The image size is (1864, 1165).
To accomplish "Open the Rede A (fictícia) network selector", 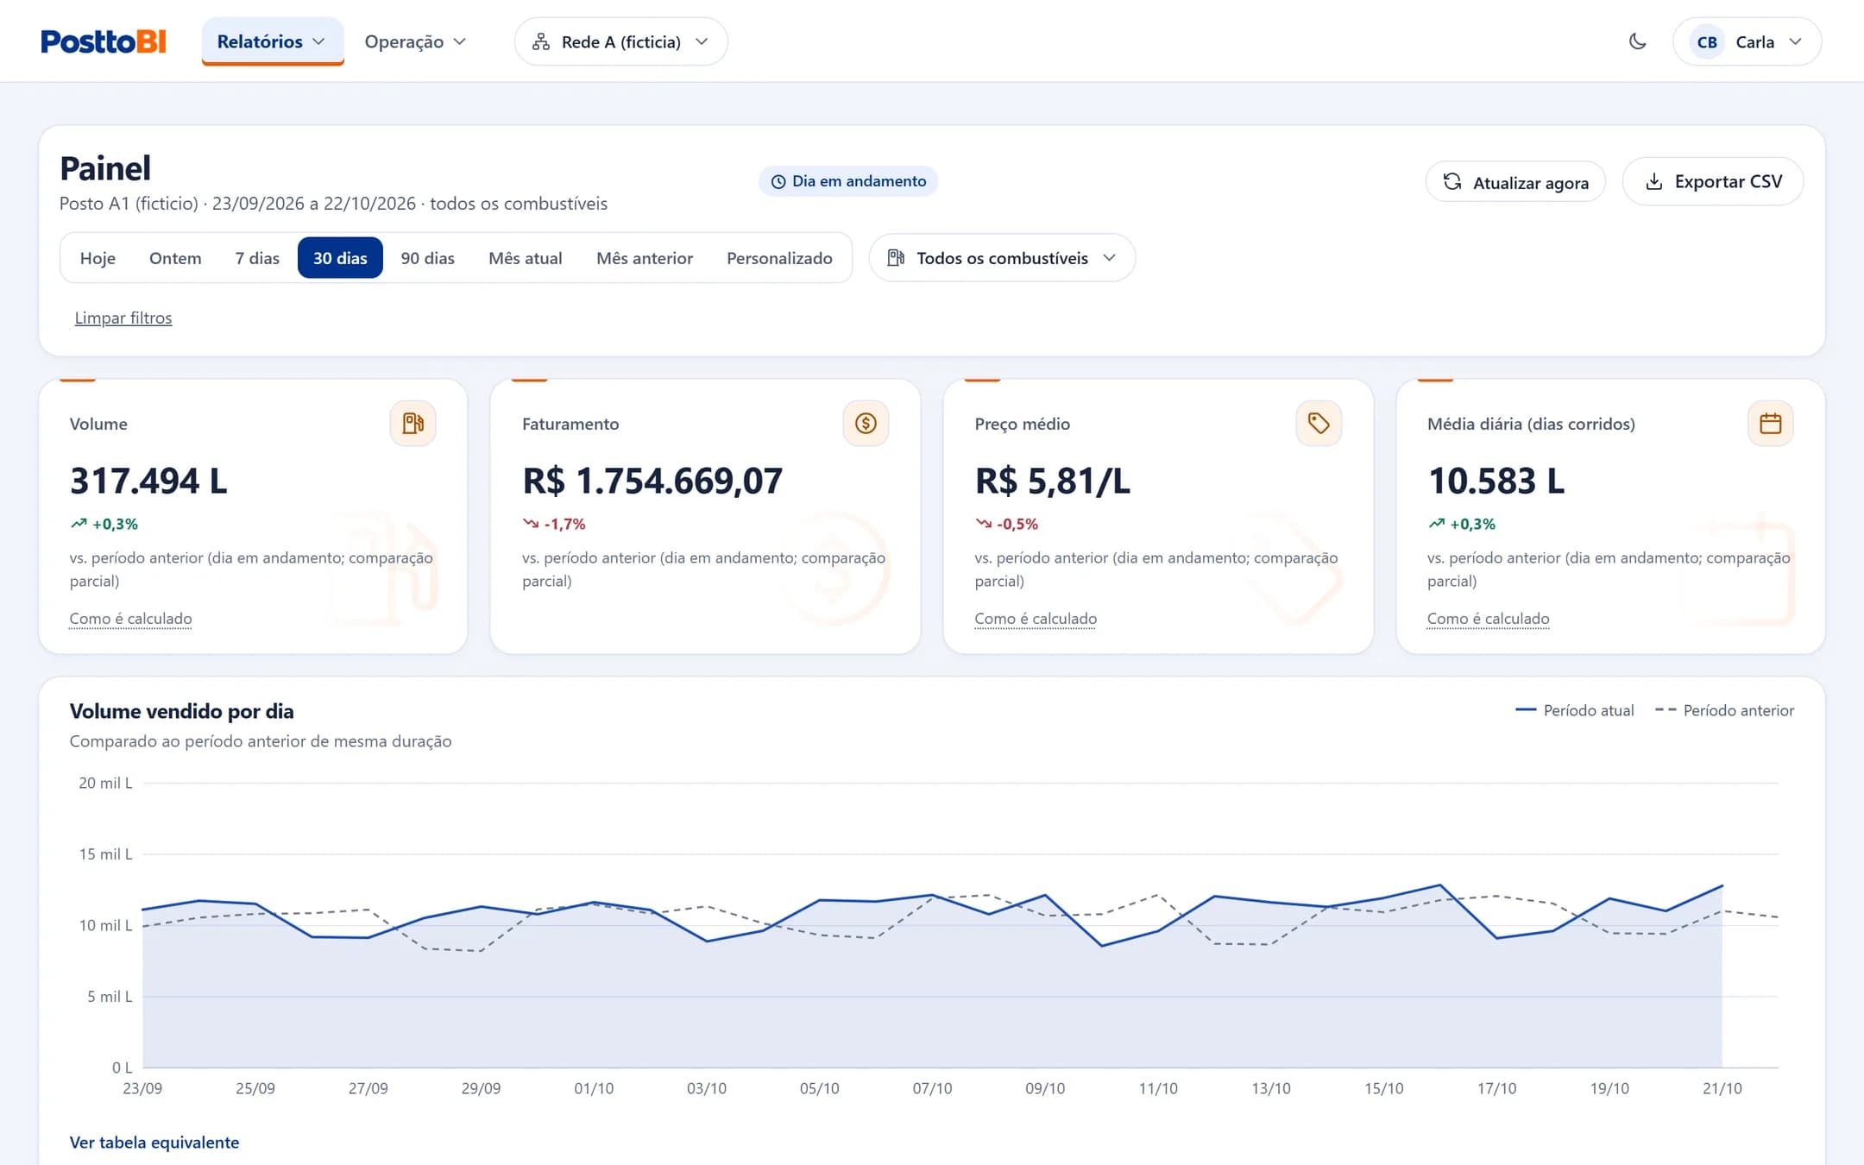I will [x=620, y=41].
